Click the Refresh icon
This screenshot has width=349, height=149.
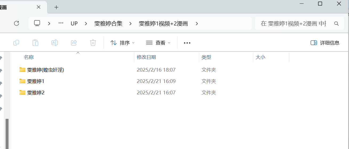click(17, 23)
